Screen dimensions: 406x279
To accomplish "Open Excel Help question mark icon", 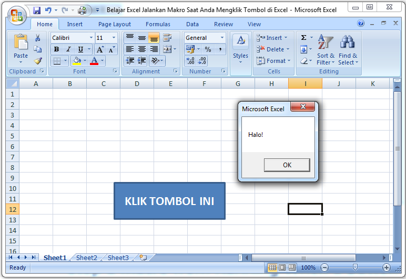I will 361,23.
